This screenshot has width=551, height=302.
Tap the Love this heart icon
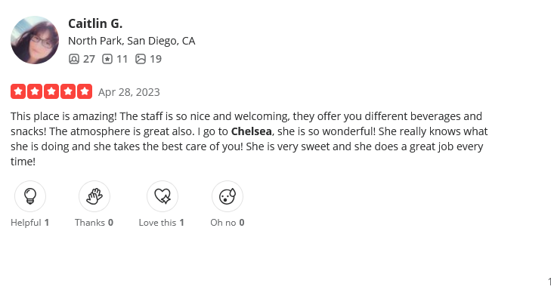click(x=162, y=196)
